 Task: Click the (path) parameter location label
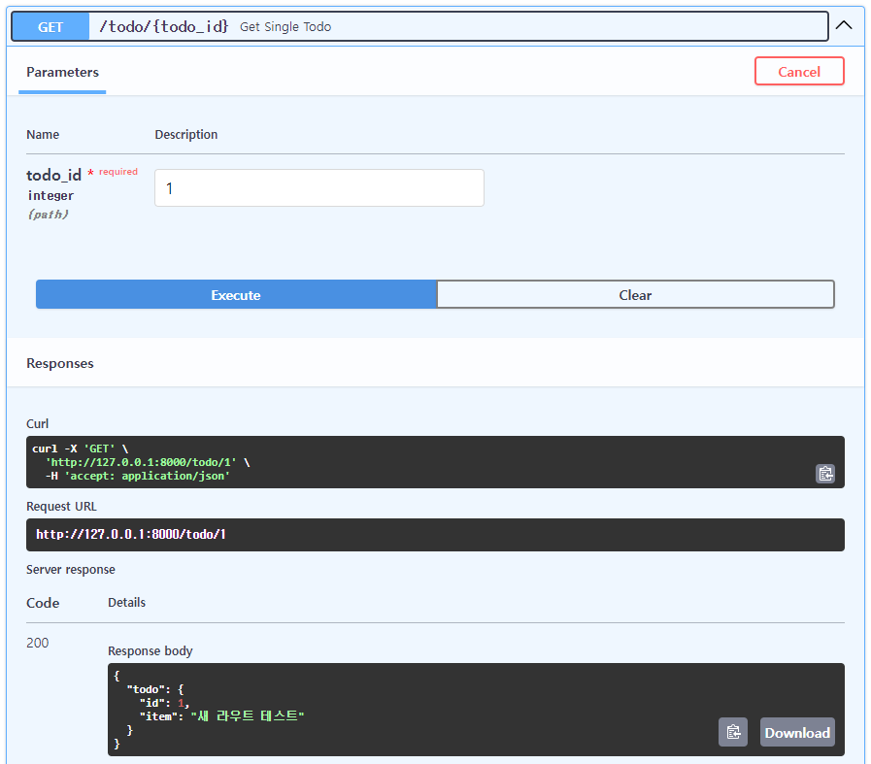(x=48, y=215)
